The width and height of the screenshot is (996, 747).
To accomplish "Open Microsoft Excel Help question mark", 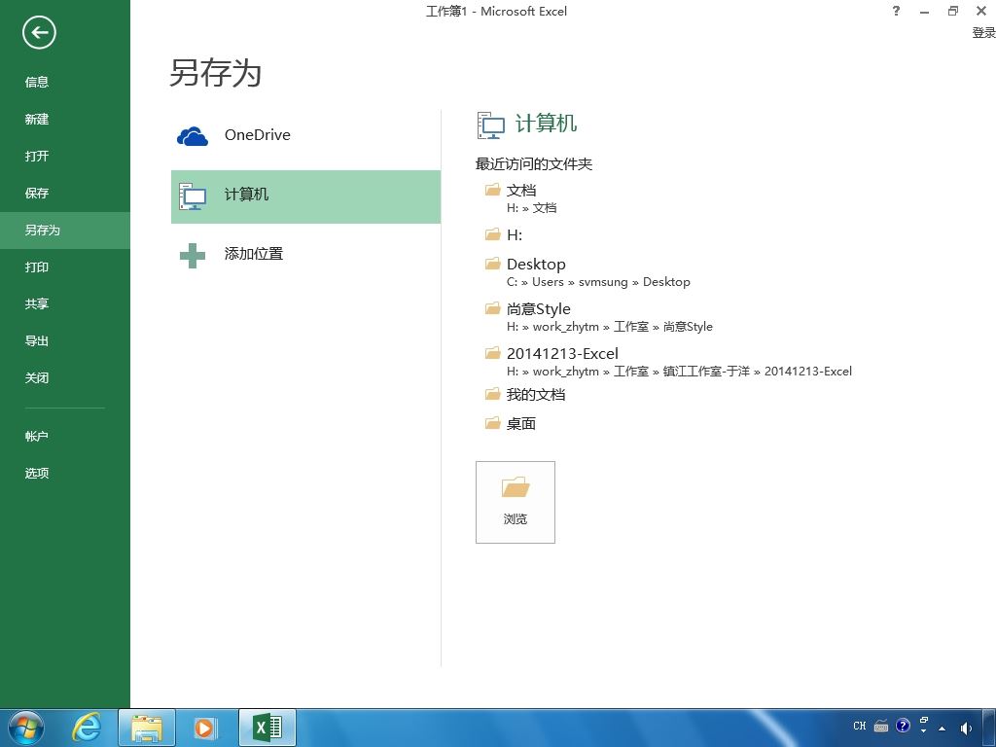I will [x=896, y=11].
